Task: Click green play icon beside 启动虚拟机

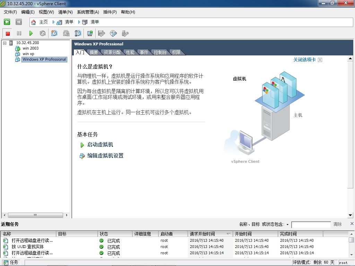Action: (x=82, y=145)
